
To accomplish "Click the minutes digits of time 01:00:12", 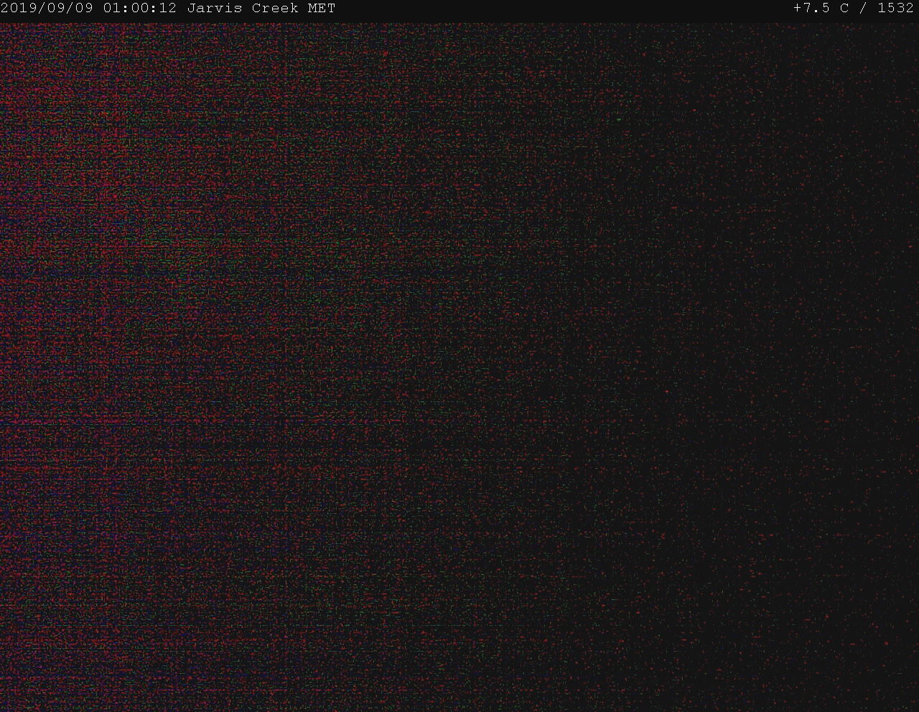I will (x=140, y=9).
